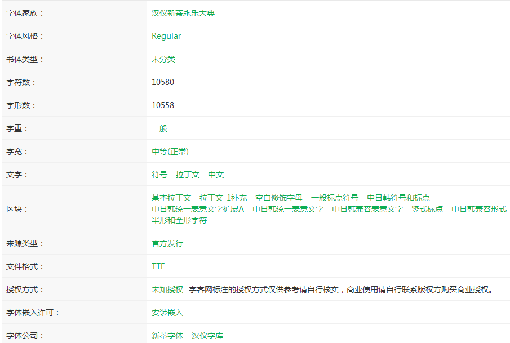Click the 字体嵌入许可 row label
510x343 pixels.
33,313
